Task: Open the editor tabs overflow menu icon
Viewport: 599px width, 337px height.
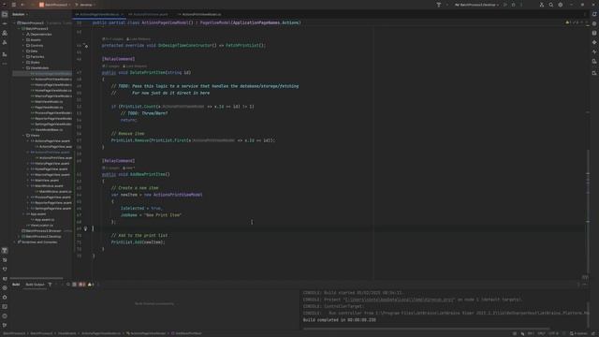Action: click(x=585, y=14)
